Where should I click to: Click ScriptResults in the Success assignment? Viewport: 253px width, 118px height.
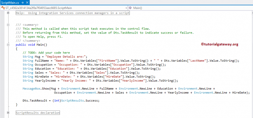coord(72,101)
